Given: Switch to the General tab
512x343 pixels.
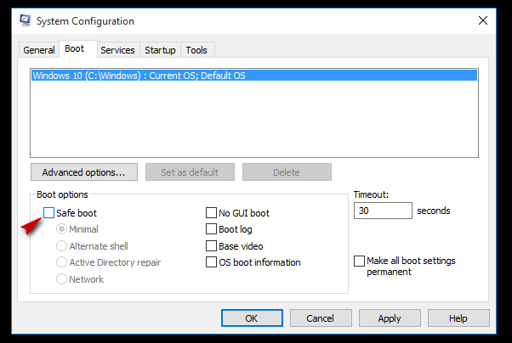Looking at the screenshot, I should [x=39, y=50].
